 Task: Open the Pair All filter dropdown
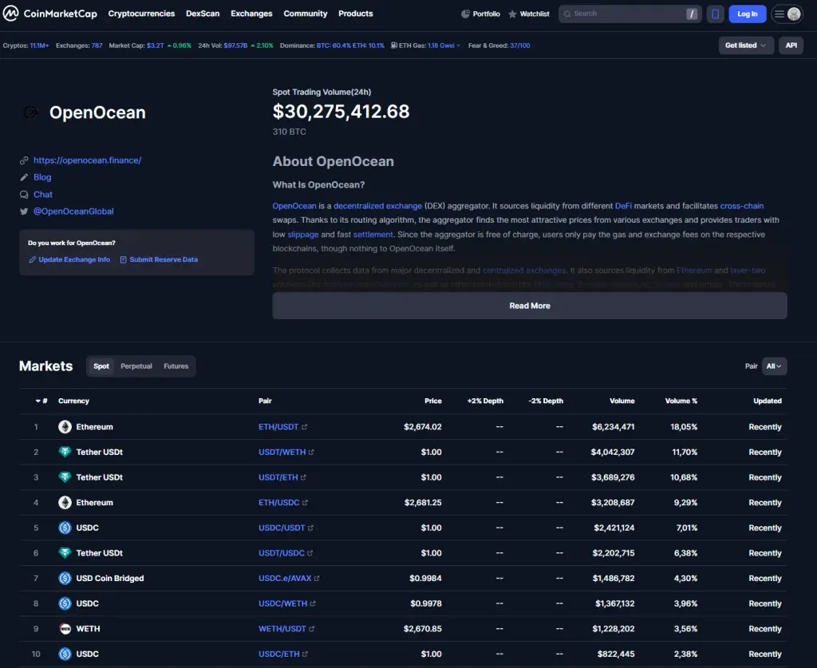[x=774, y=366]
